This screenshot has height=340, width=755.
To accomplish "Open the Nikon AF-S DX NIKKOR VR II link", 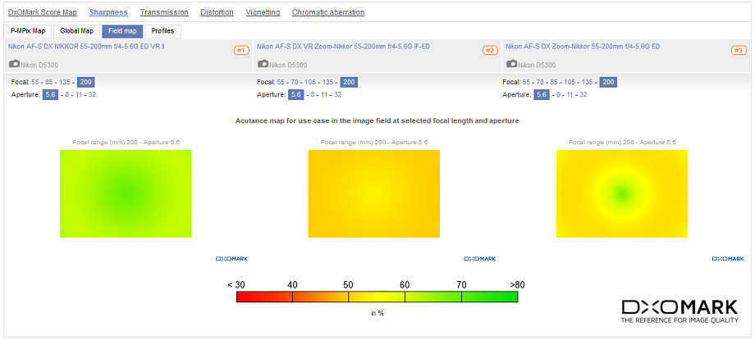I will [x=86, y=46].
